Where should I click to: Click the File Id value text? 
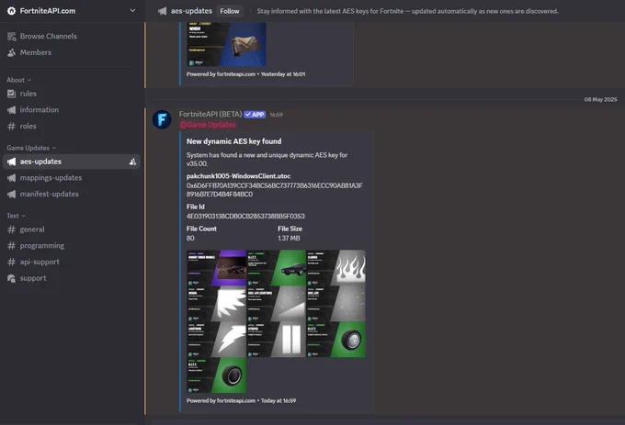point(245,216)
